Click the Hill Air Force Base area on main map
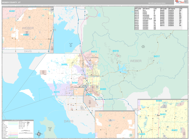This screenshot has width=190, height=139. point(90,102)
